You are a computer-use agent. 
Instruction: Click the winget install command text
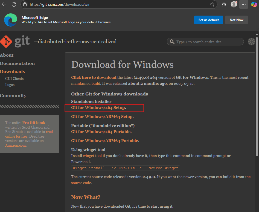click(x=126, y=168)
